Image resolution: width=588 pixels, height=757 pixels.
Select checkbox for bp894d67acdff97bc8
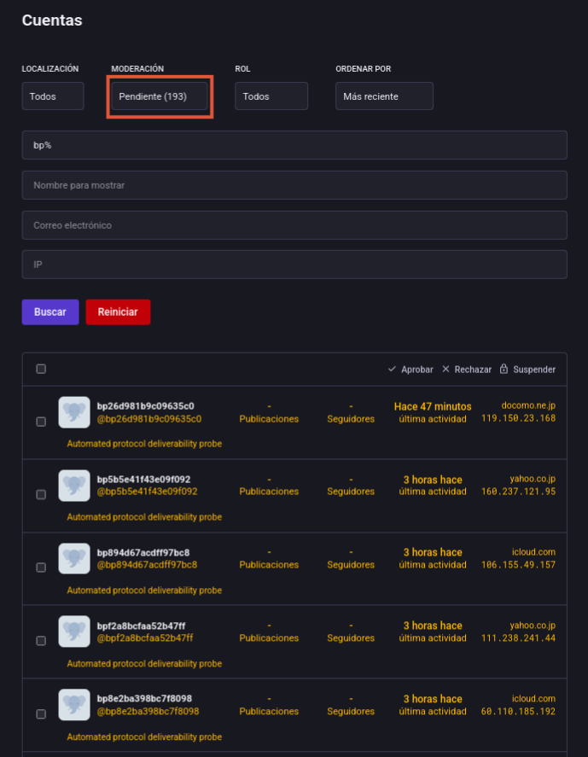(41, 568)
